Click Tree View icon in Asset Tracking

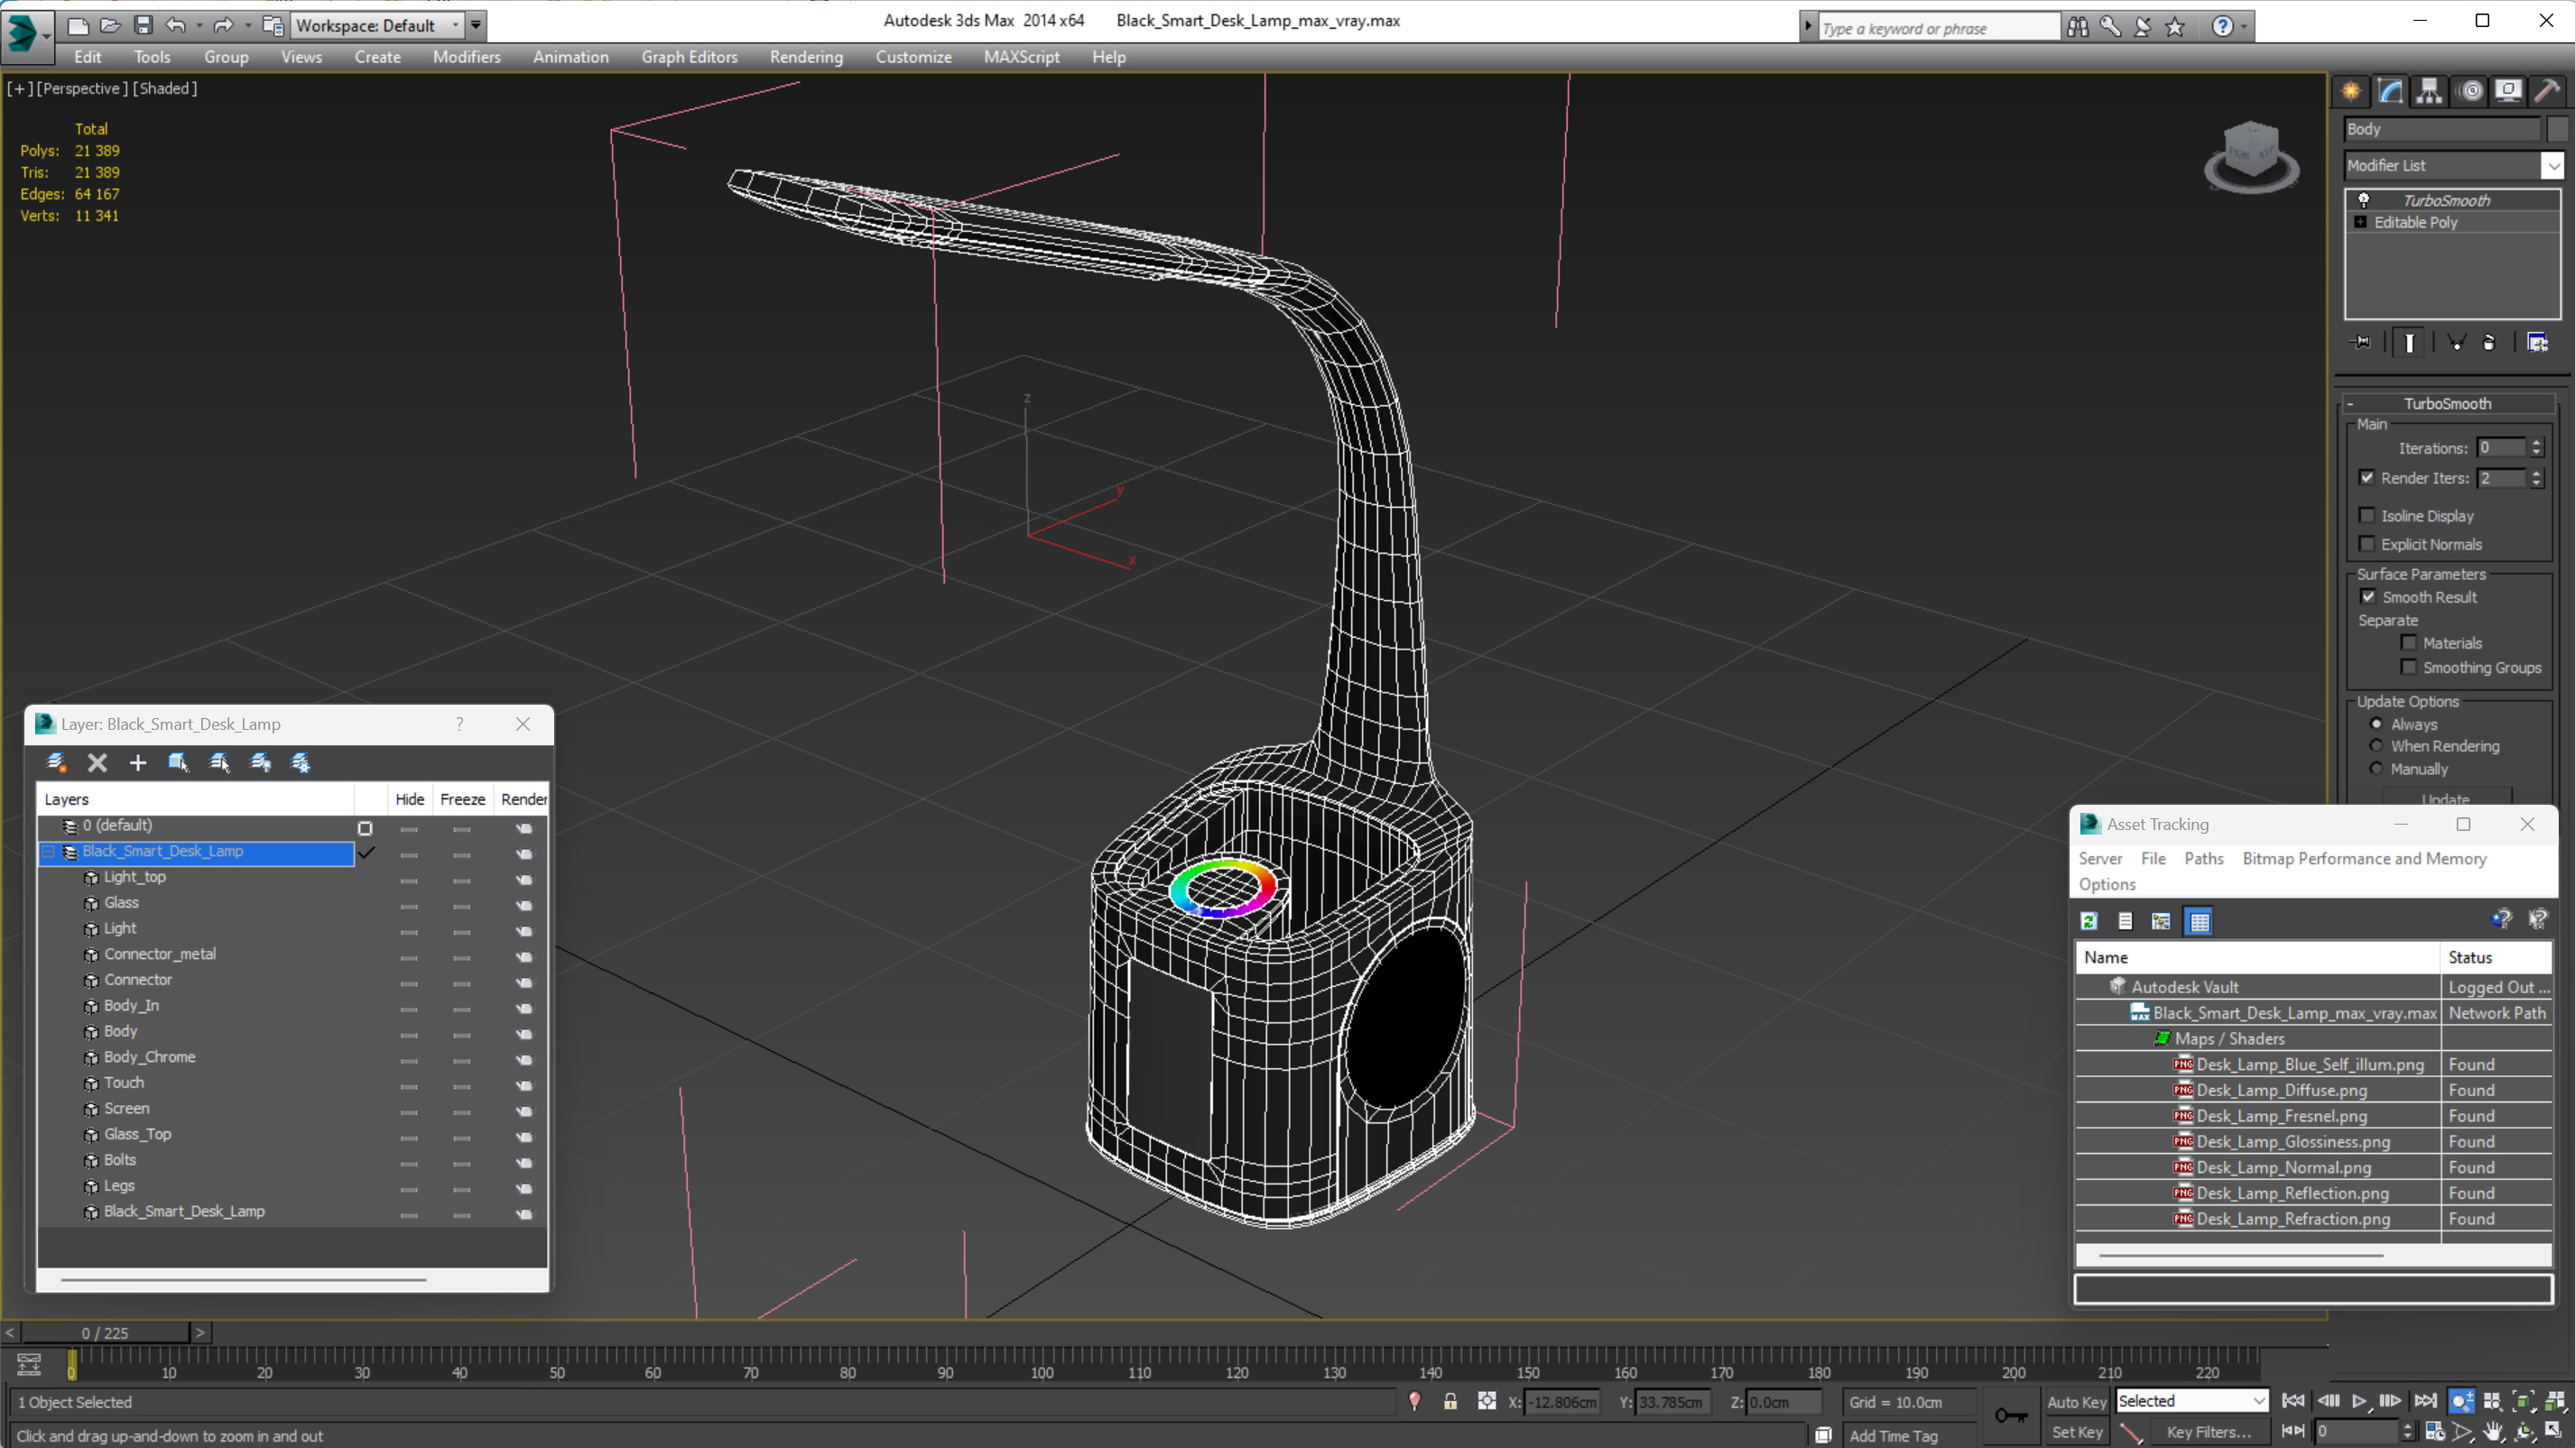click(x=2161, y=921)
